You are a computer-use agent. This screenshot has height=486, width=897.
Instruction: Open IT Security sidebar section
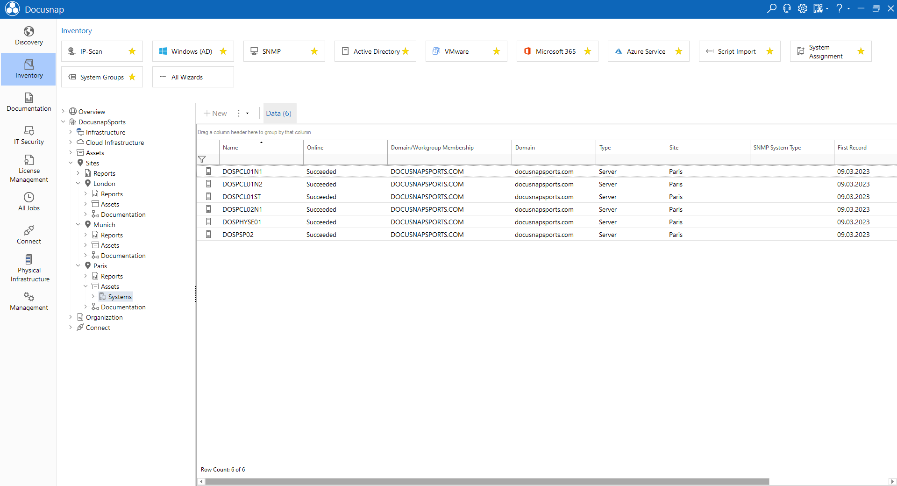[x=28, y=136]
